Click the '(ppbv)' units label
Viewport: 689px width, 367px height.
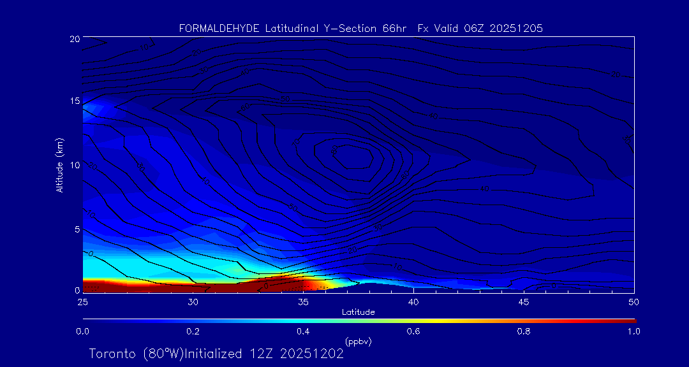[358, 342]
